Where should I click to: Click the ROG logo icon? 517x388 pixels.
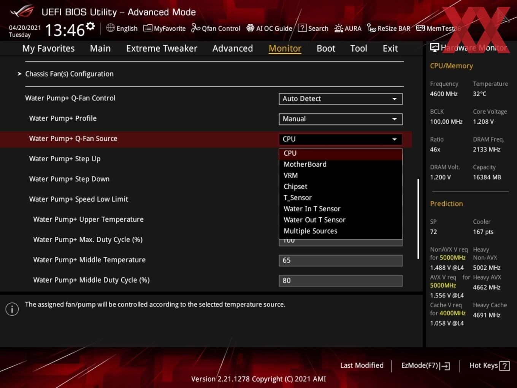(22, 11)
